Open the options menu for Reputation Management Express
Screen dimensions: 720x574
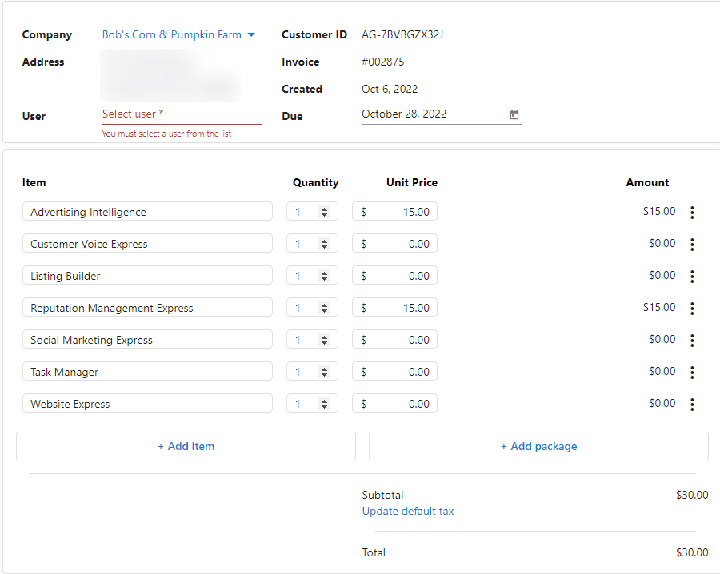tap(692, 308)
